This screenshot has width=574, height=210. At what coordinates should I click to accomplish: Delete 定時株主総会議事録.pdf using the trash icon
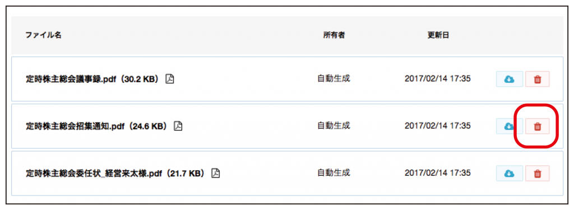coord(538,79)
